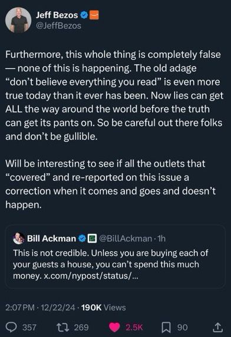Image resolution: width=231 pixels, height=337 pixels.
Task: Click the Bill Ackman display name
Action: click(52, 239)
